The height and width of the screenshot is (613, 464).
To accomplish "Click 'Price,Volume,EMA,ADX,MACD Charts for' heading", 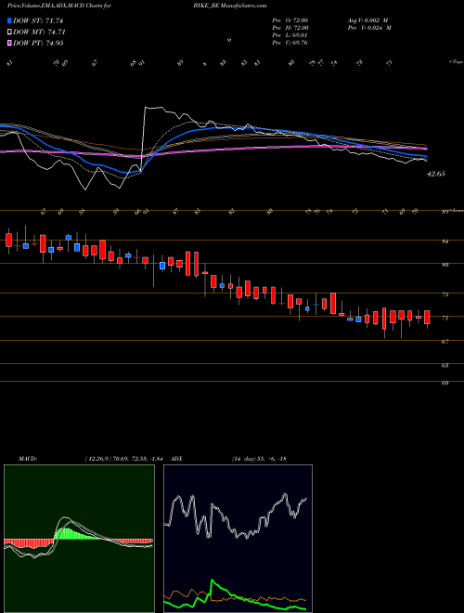I will tap(59, 6).
